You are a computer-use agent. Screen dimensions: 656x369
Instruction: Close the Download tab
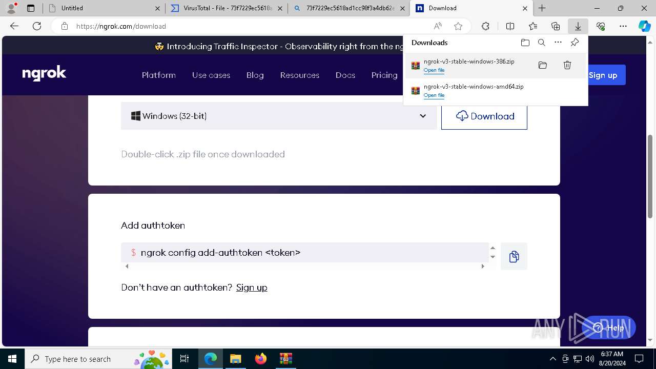(525, 8)
